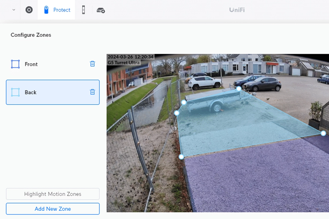Open the console settings gear icon
Screen dimensions: 329x219
(x=101, y=10)
